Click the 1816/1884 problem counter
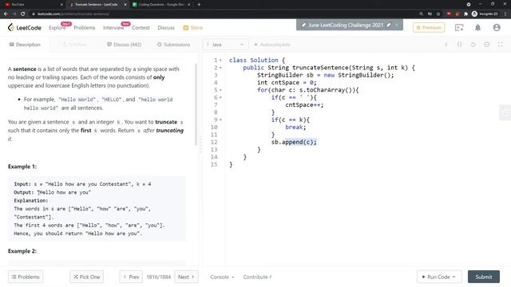Viewport: 511px width, 287px height. (x=158, y=277)
